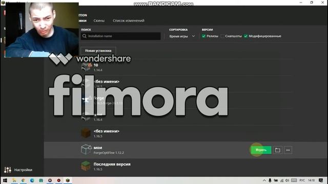The width and height of the screenshot is (328, 184).
Task: Open more options menu for мои installation
Action: pos(288,150)
